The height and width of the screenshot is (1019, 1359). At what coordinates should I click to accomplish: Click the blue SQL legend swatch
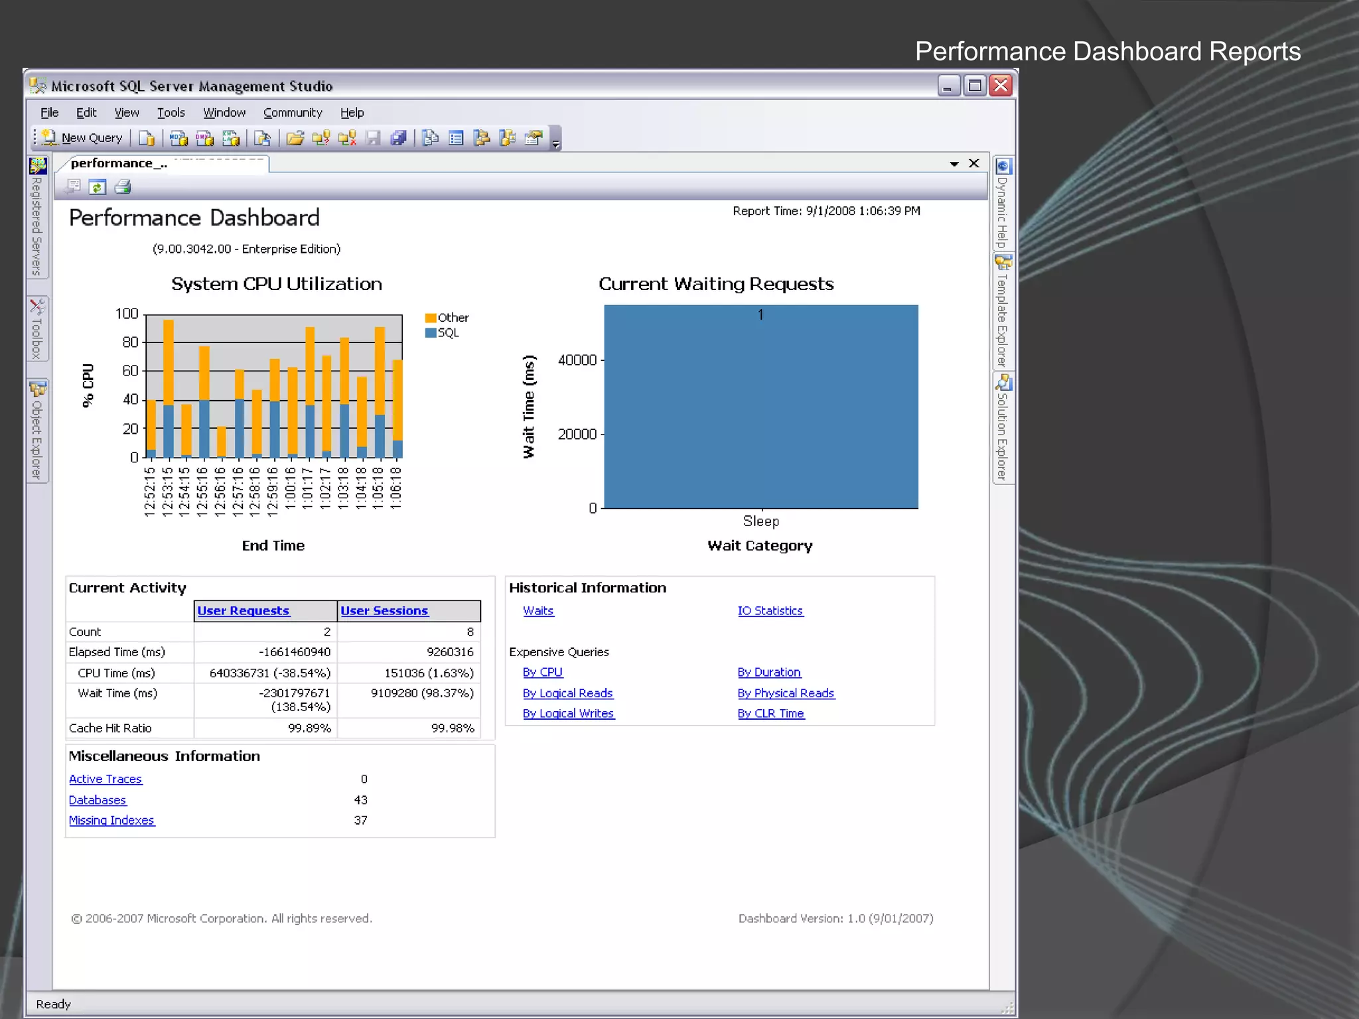point(431,333)
